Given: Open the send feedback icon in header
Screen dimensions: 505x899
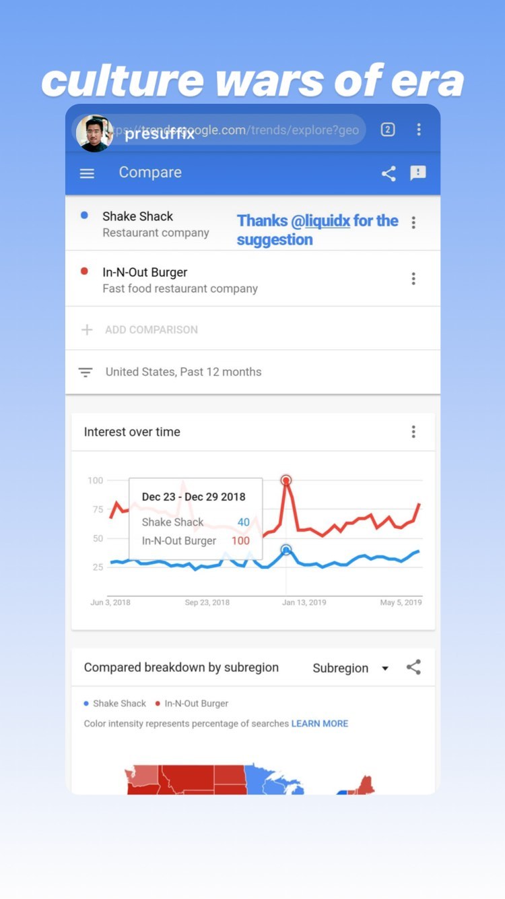Looking at the screenshot, I should click(x=418, y=173).
